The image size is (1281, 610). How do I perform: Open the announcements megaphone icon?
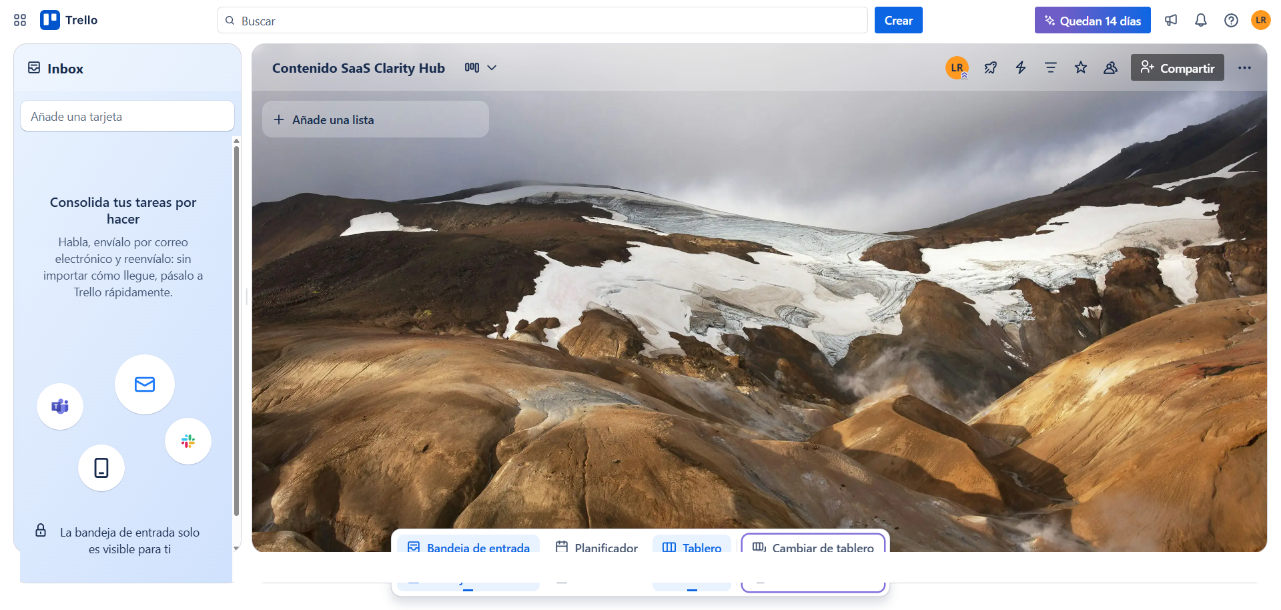click(x=1171, y=21)
